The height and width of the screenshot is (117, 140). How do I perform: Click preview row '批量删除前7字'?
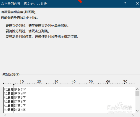[x=15, y=106]
